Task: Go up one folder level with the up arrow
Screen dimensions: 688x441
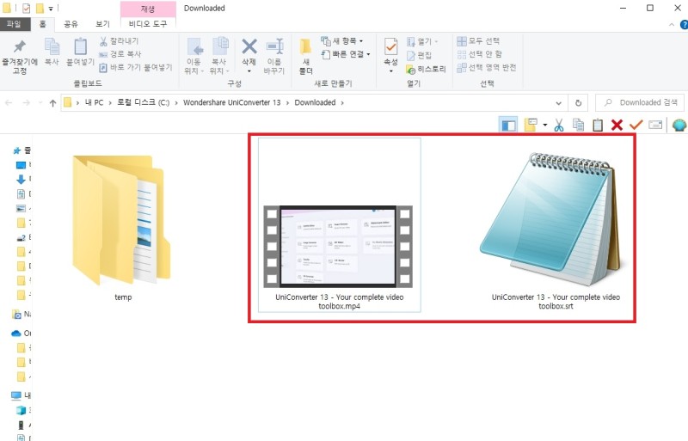Action: (x=52, y=102)
